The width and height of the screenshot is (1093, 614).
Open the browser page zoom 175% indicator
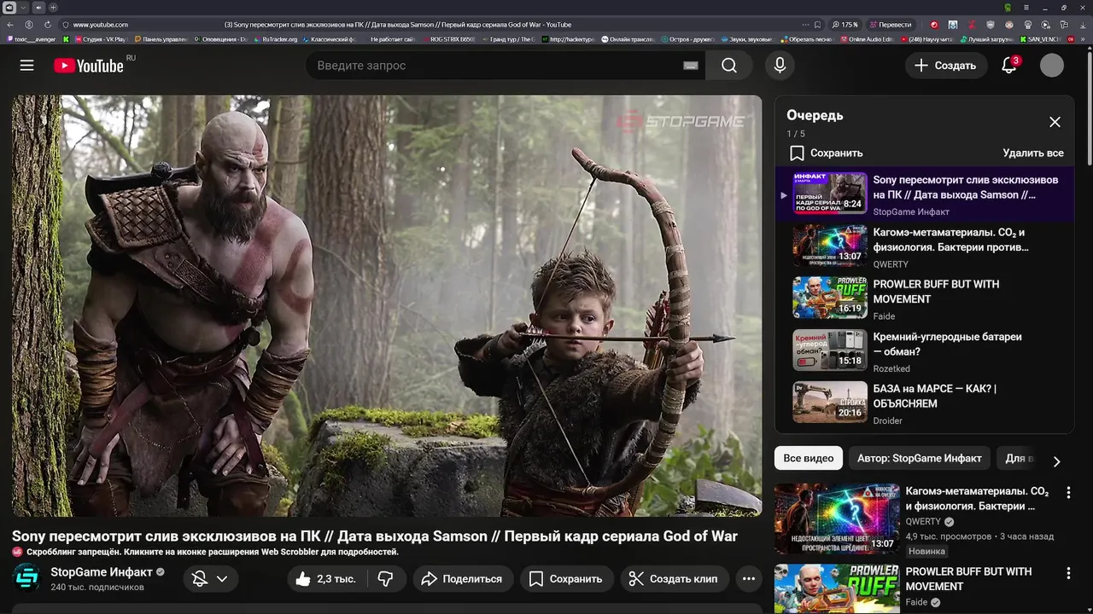coord(845,25)
